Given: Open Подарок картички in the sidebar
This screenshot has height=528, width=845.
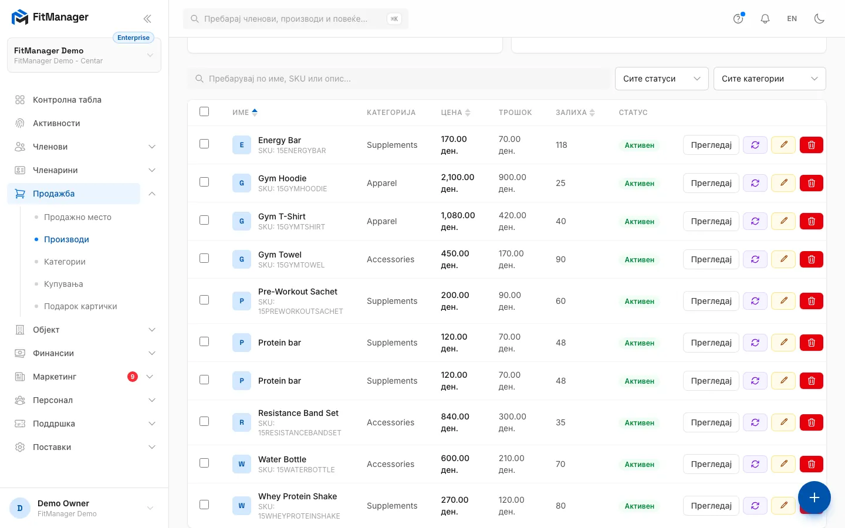Looking at the screenshot, I should coord(80,306).
